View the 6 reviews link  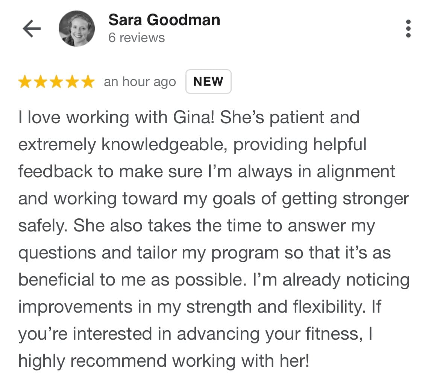[136, 37]
